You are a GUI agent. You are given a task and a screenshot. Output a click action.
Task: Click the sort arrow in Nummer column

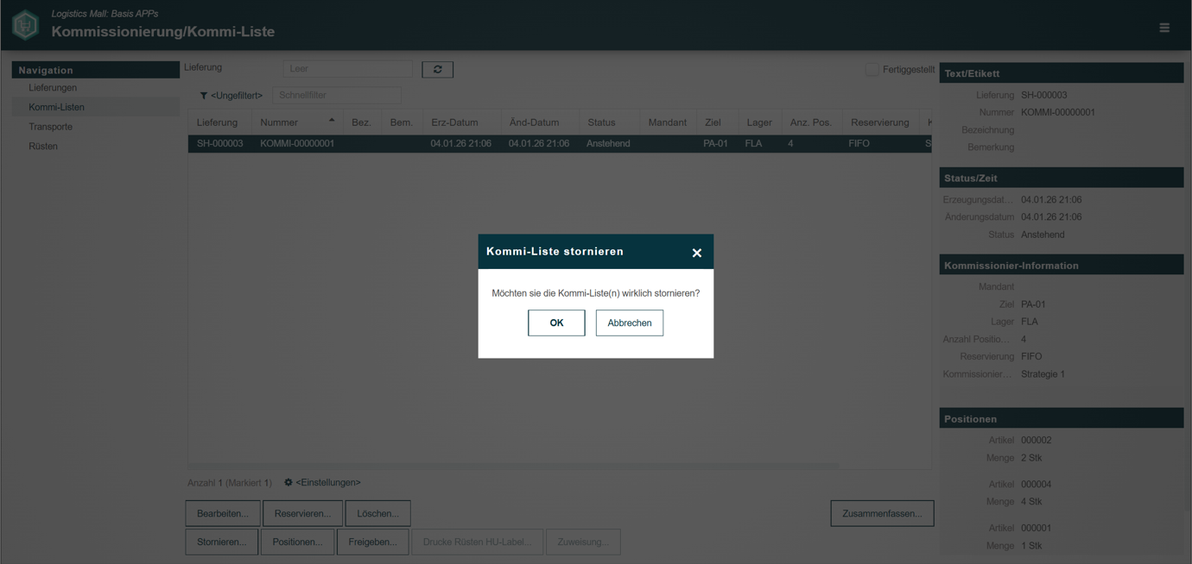(x=332, y=121)
